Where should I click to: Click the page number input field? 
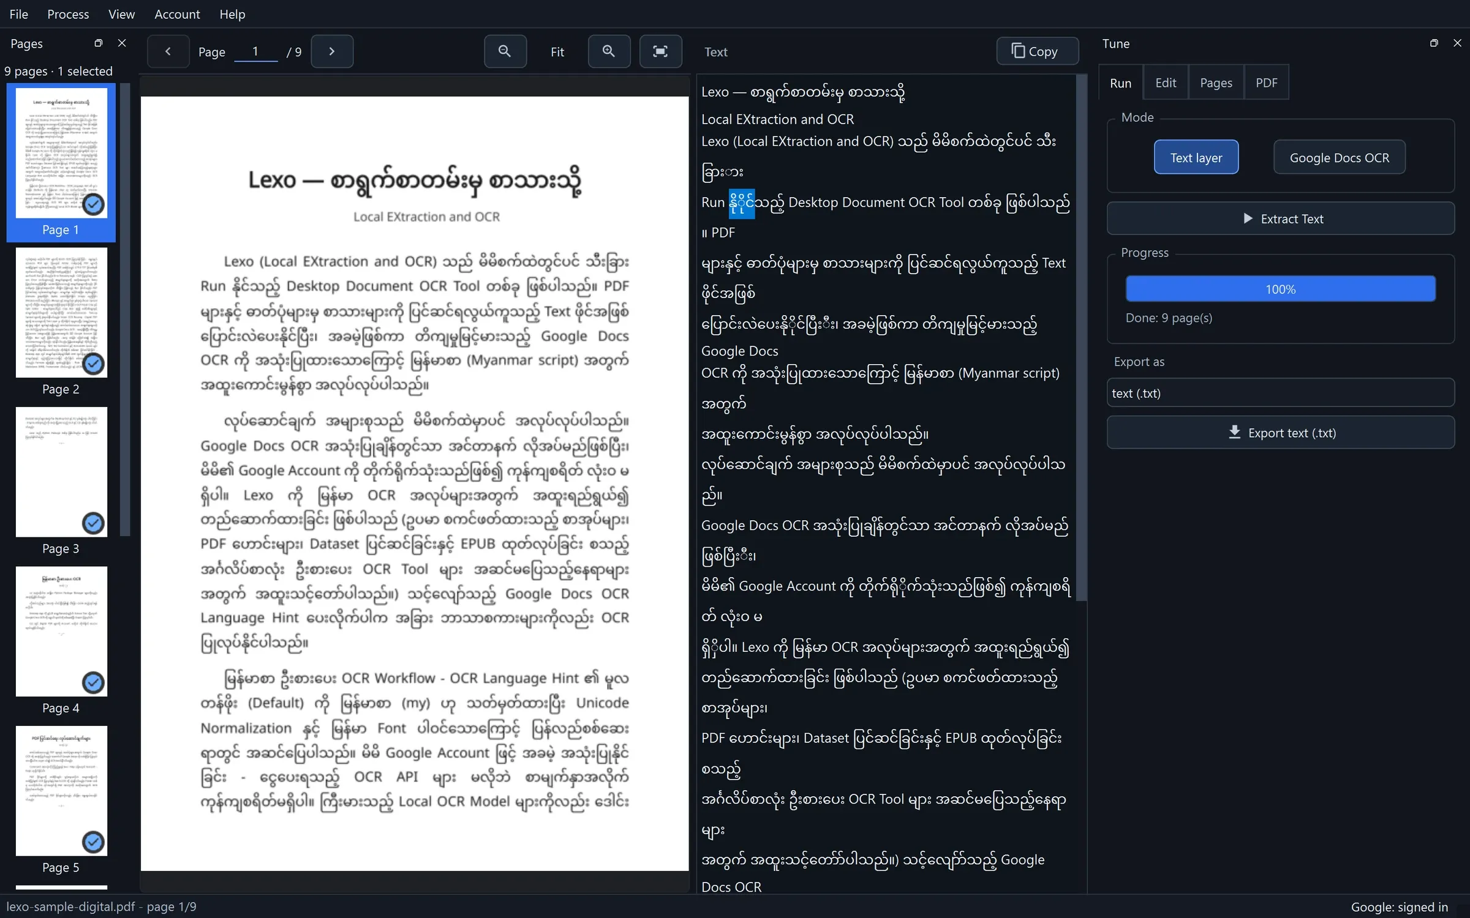point(256,51)
